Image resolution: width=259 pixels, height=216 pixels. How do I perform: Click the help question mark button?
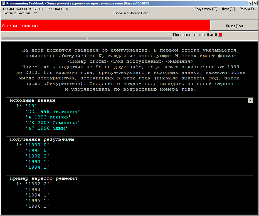(250, 3)
